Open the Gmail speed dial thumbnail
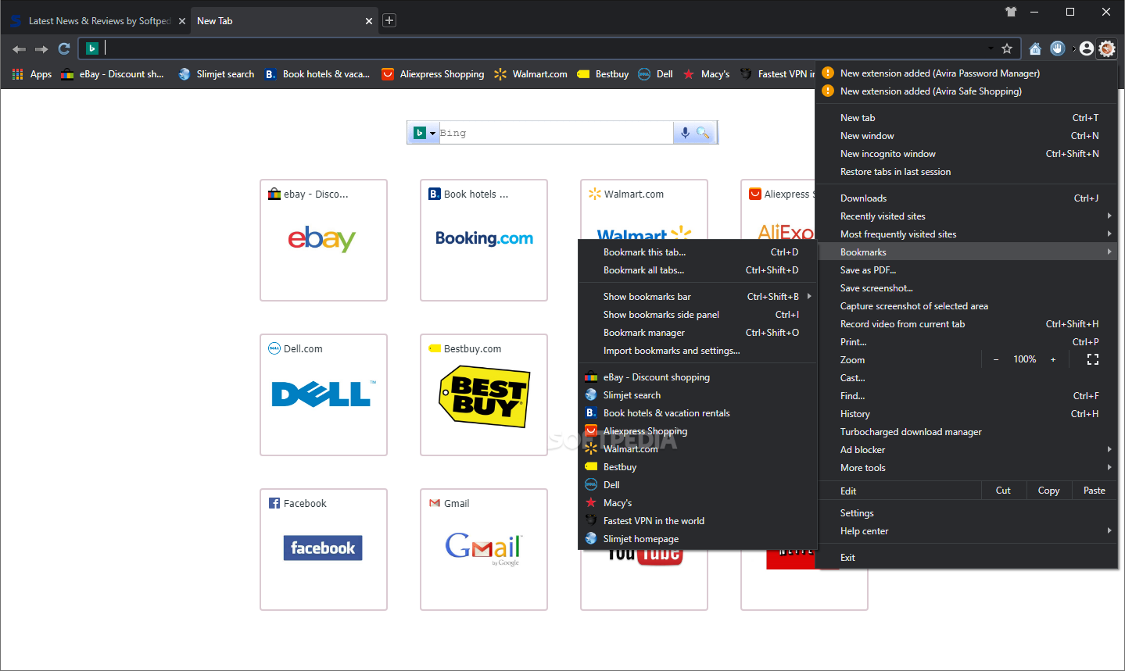Viewport: 1125px width, 671px height. [x=484, y=549]
